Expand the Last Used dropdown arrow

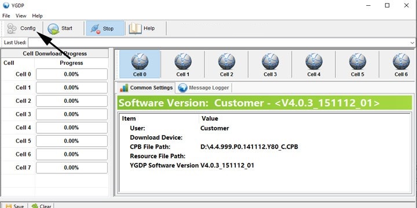click(x=412, y=42)
